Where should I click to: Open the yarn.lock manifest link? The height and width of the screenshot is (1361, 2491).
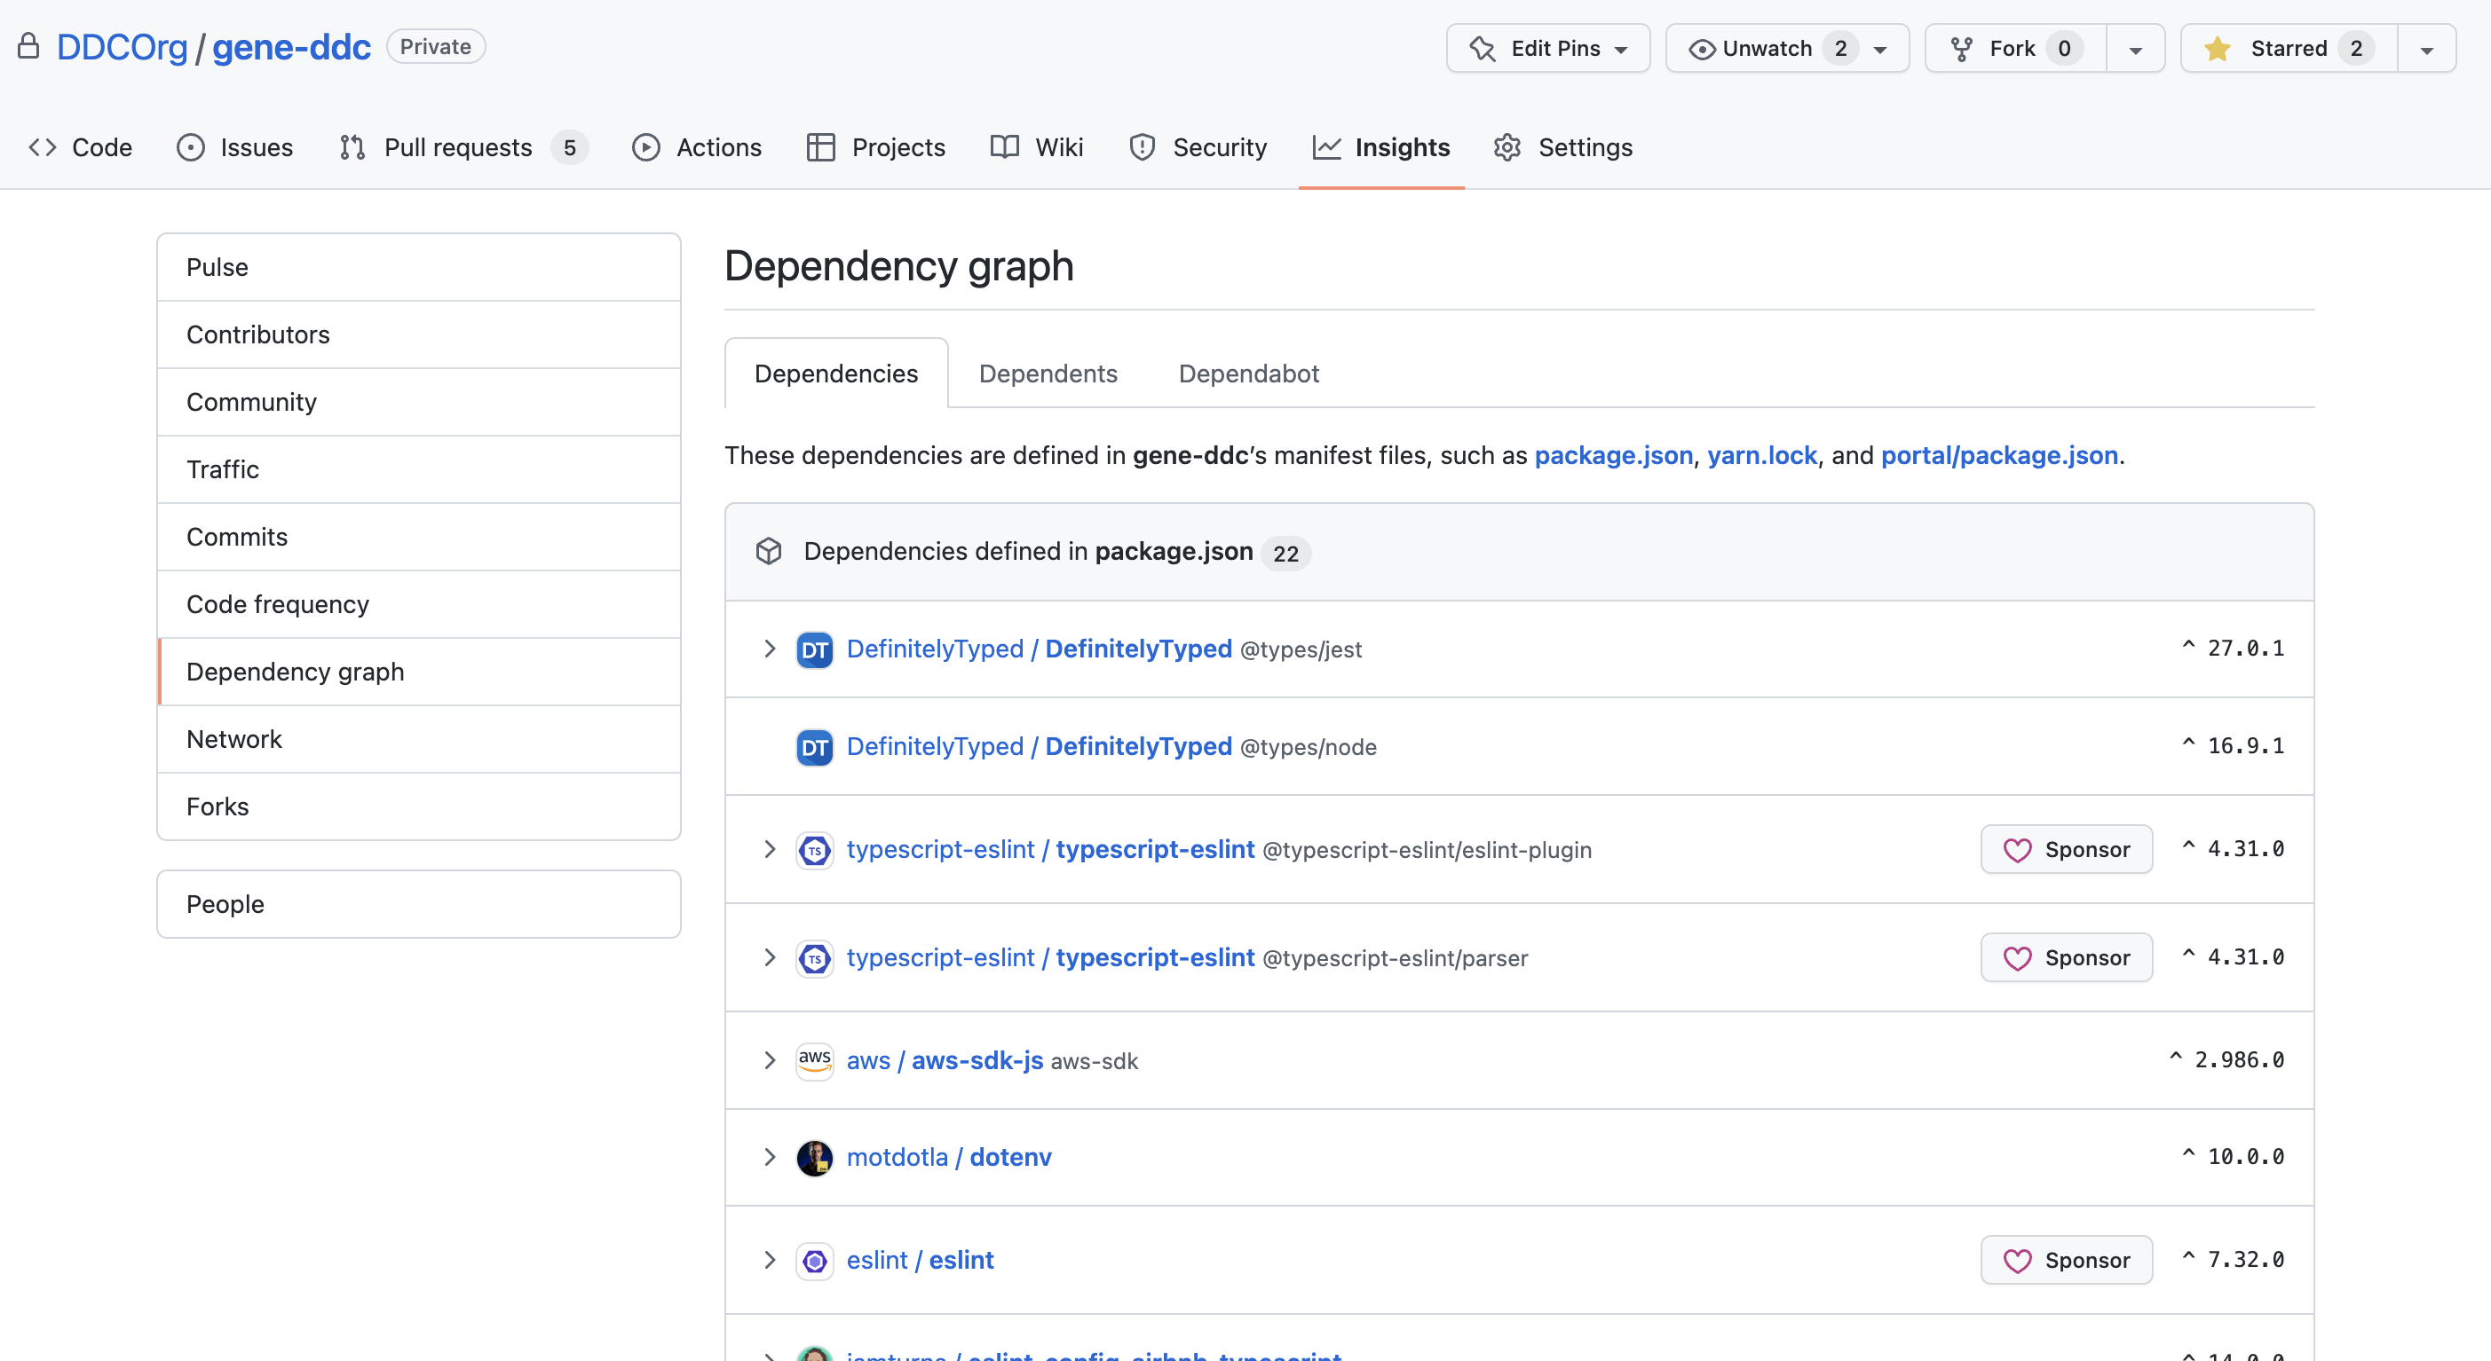[1762, 455]
